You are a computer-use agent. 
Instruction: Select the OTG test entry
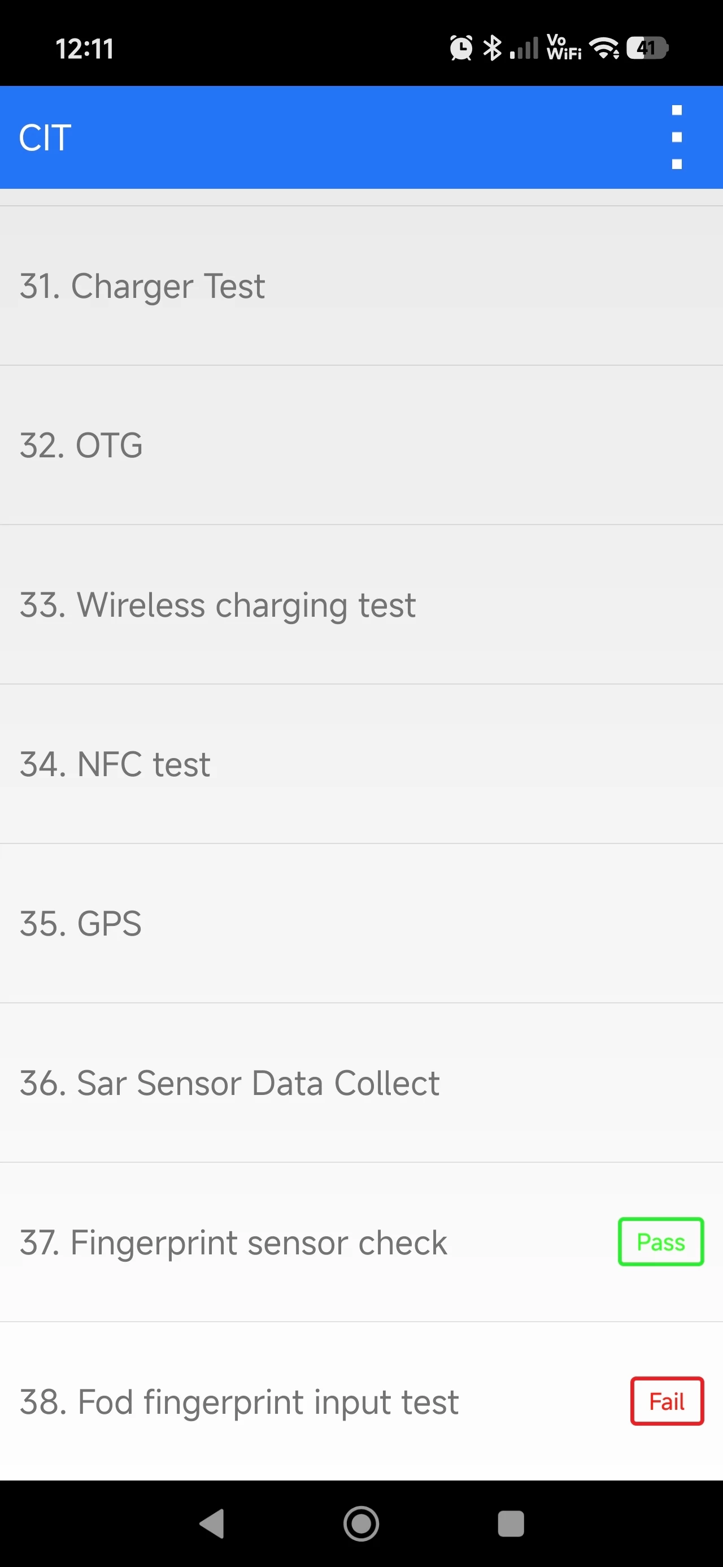tap(361, 445)
